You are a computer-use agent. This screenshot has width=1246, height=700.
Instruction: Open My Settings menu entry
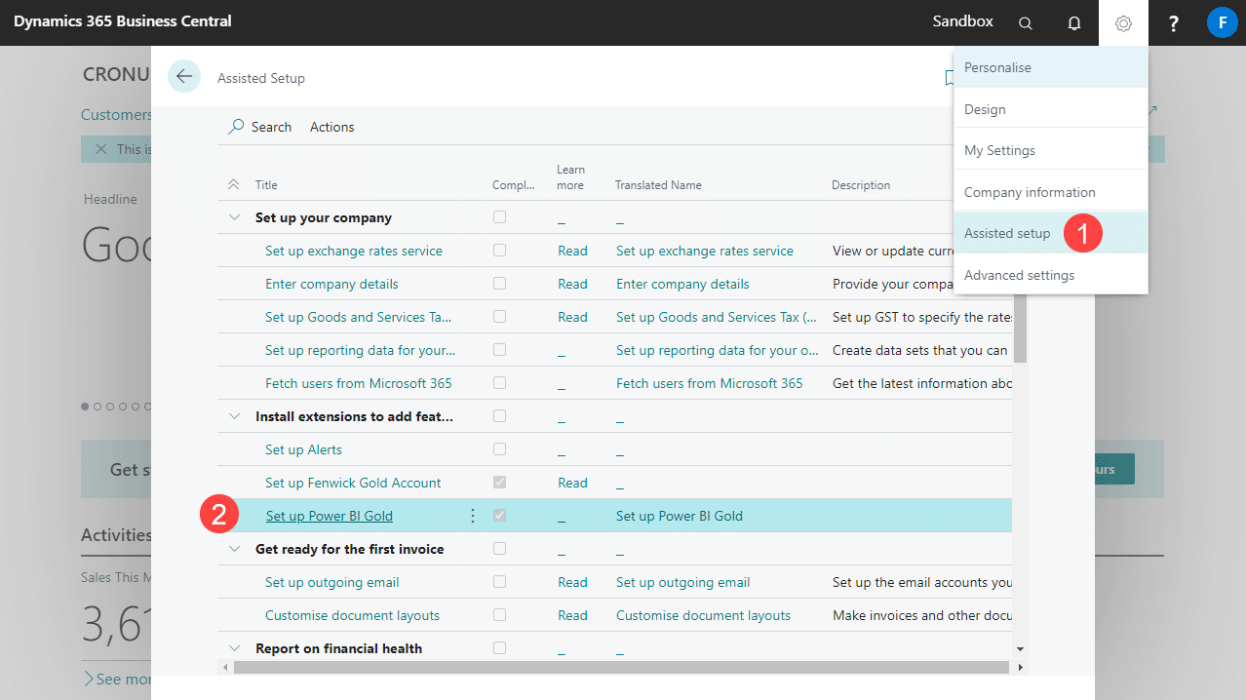click(x=1050, y=150)
